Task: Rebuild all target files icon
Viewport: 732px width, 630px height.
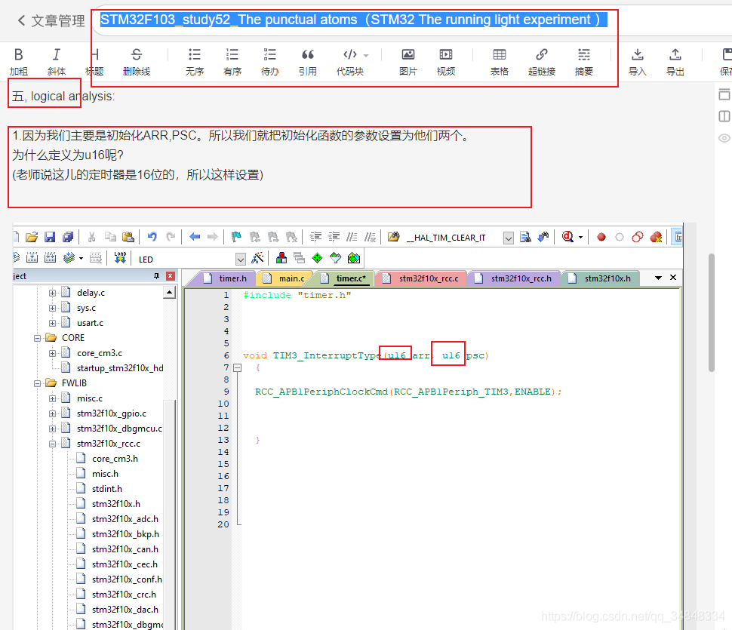Action: [x=50, y=257]
